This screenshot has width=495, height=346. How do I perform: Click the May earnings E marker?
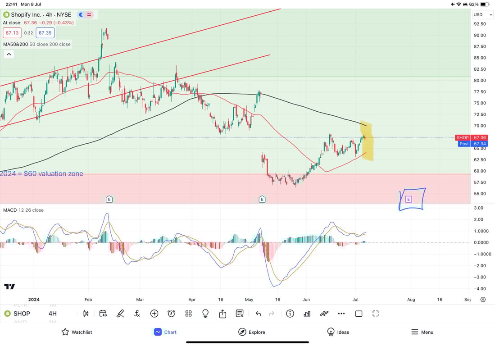coord(262,199)
